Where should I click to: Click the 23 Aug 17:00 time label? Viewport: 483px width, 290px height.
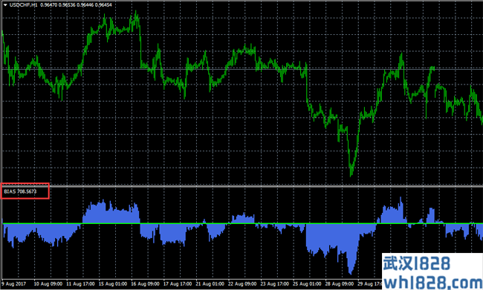click(274, 283)
